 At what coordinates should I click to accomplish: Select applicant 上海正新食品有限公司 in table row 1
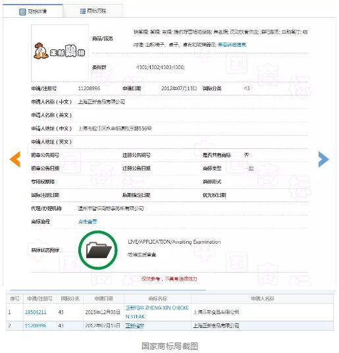(216, 312)
